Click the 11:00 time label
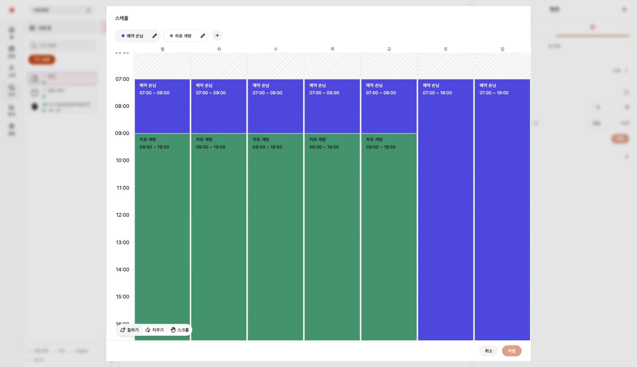The width and height of the screenshot is (637, 367). pyautogui.click(x=123, y=188)
